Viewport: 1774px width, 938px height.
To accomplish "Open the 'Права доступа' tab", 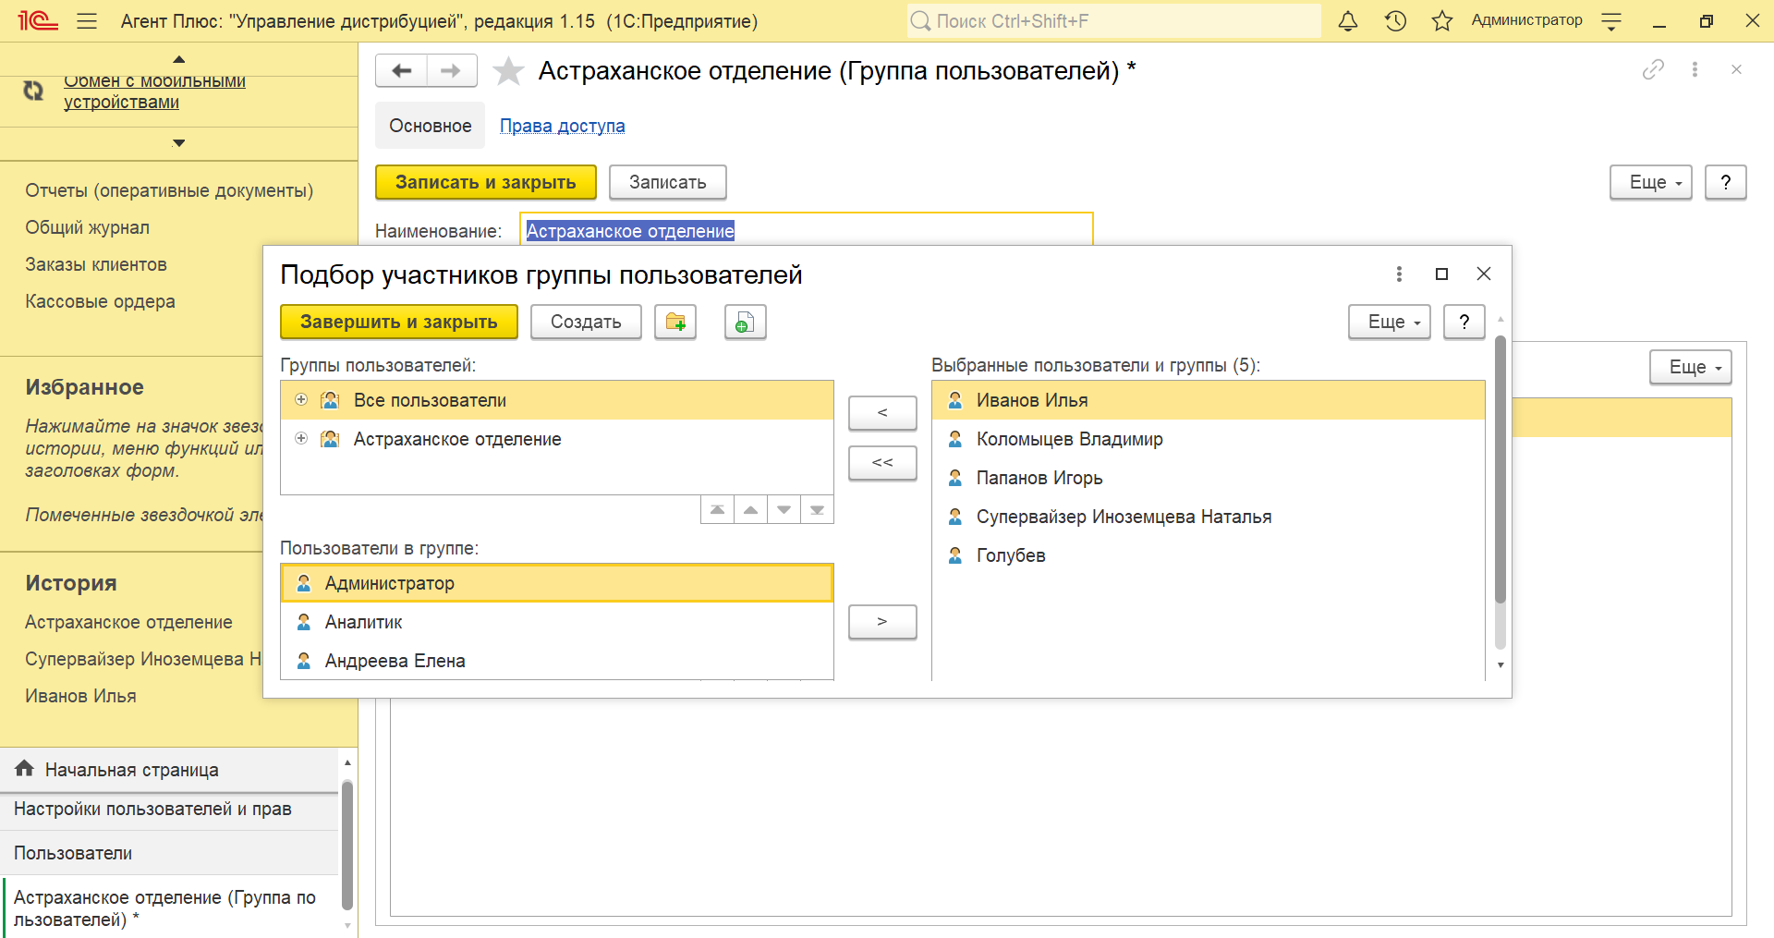I will coord(562,126).
